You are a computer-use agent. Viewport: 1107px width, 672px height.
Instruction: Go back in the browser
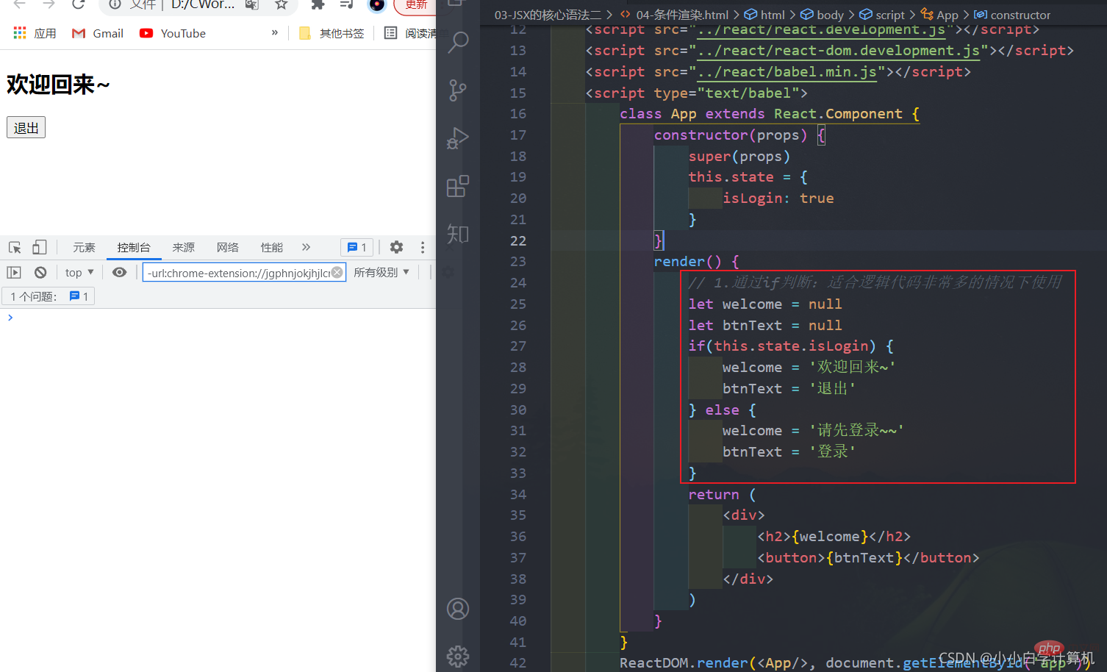[x=20, y=4]
